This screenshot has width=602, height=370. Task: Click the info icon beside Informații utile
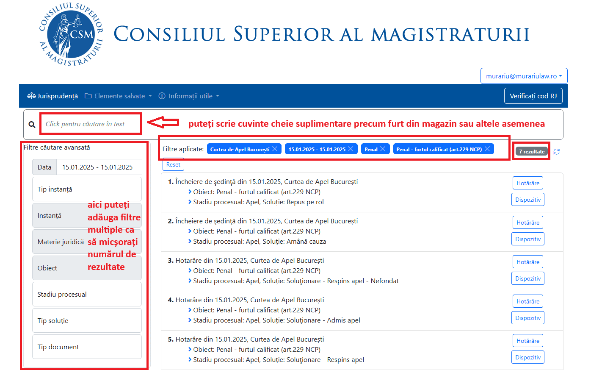(162, 96)
